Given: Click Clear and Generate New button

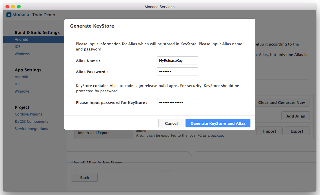Looking at the screenshot, I should pyautogui.click(x=281, y=102).
